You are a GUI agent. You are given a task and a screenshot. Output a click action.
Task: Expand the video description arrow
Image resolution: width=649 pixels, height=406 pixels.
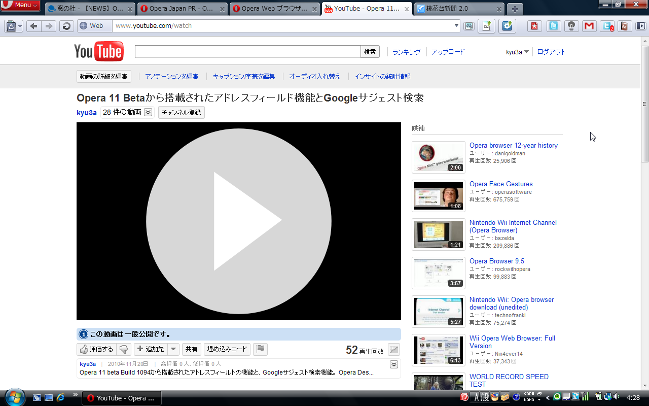coord(394,364)
